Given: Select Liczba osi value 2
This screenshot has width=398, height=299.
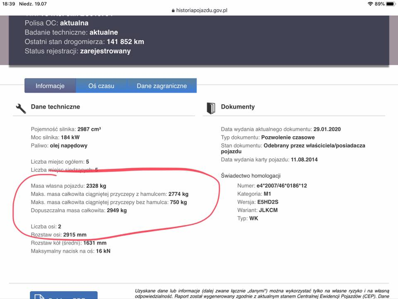Looking at the screenshot, I should pyautogui.click(x=60, y=227).
